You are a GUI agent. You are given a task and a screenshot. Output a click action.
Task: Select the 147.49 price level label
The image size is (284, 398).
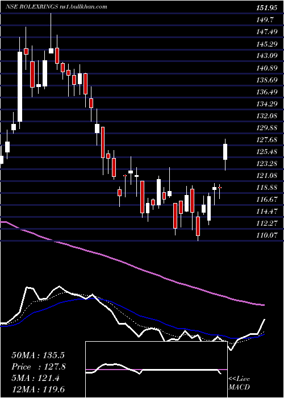pyautogui.click(x=266, y=32)
